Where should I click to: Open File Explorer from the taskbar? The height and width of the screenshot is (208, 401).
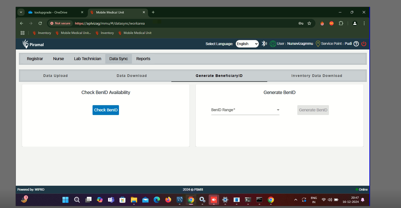click(x=134, y=200)
